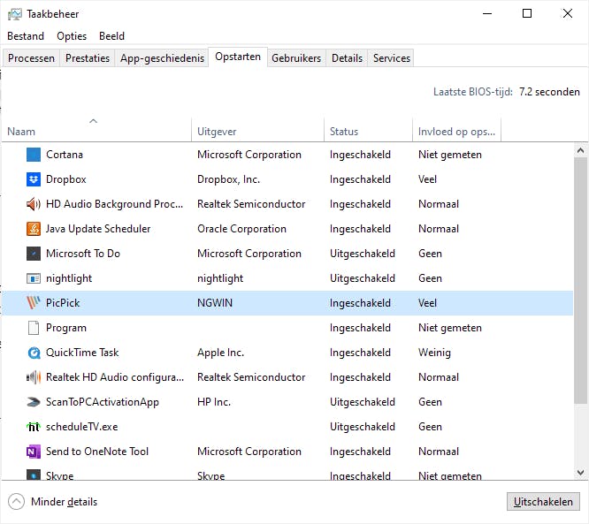589x524 pixels.
Task: Open the Bestand menu
Action: pyautogui.click(x=26, y=36)
